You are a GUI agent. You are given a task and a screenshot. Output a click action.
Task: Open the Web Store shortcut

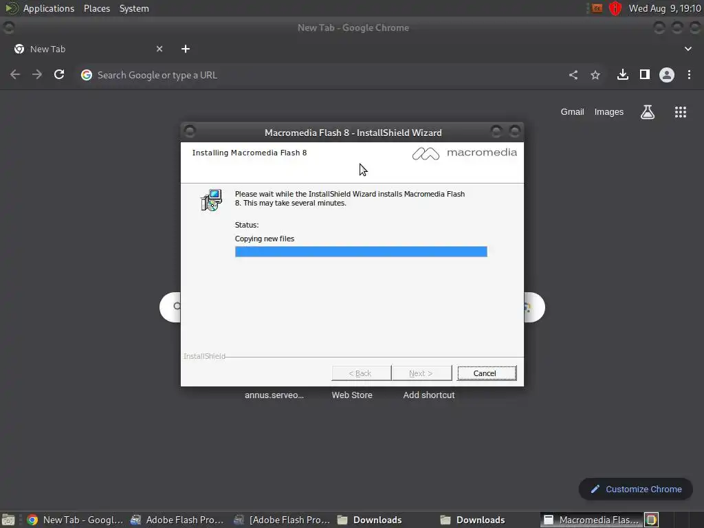352,395
